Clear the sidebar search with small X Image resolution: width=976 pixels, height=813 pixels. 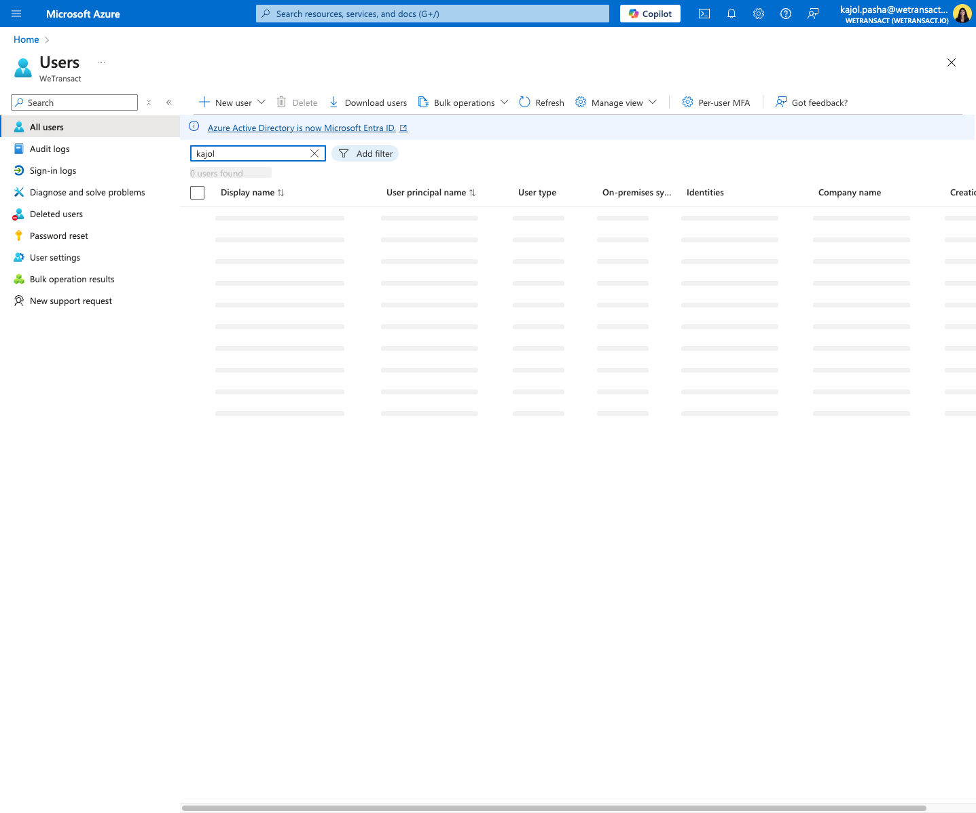pos(149,102)
